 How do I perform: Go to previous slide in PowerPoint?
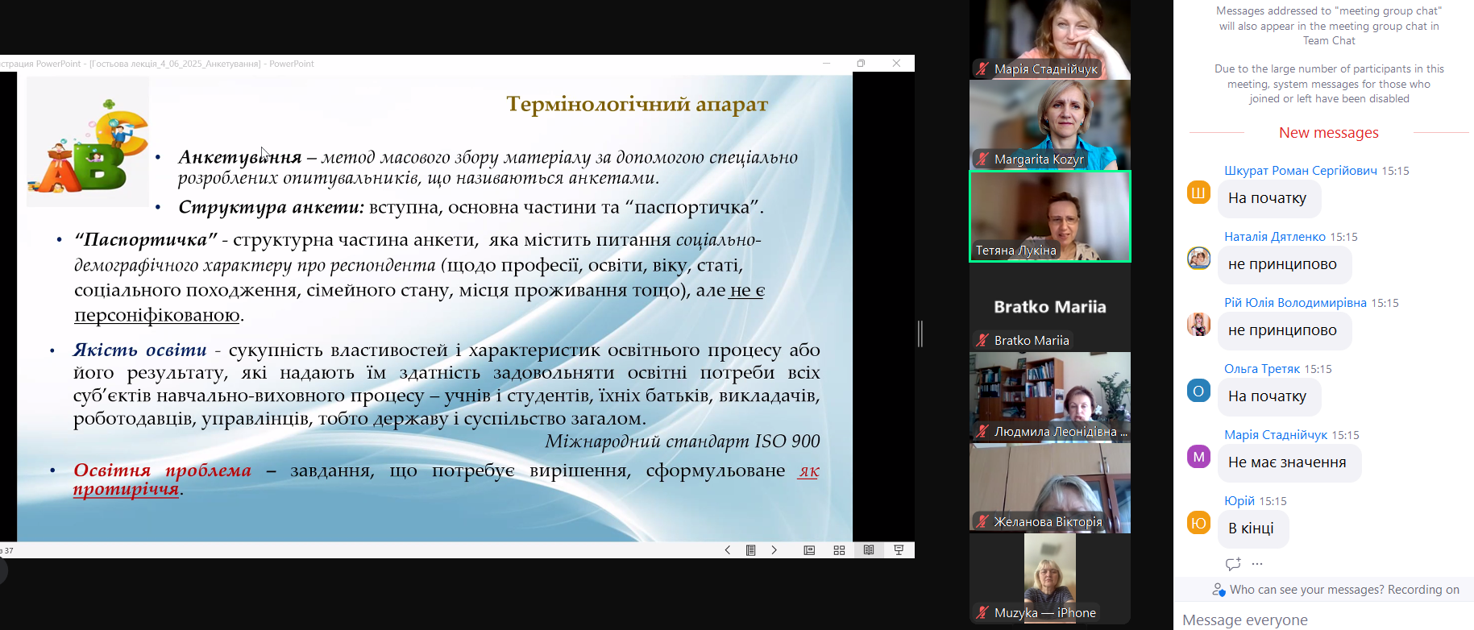pos(727,550)
